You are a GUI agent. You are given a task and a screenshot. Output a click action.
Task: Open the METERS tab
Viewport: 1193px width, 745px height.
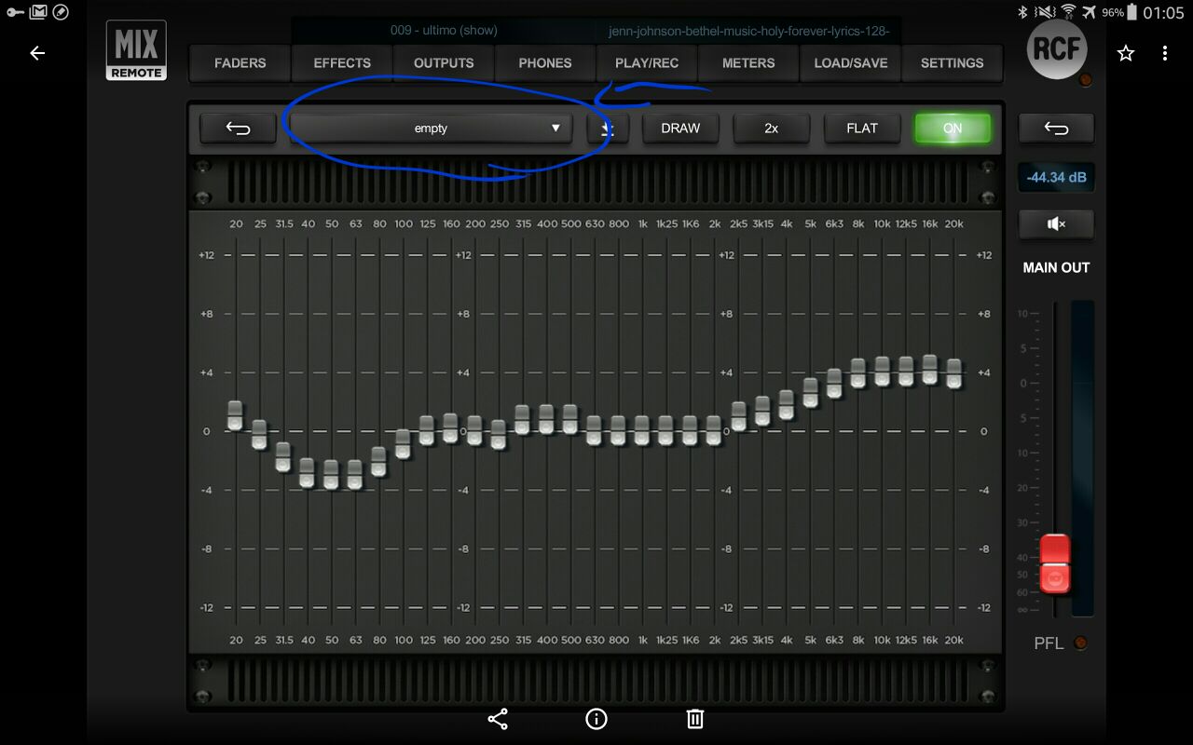748,63
